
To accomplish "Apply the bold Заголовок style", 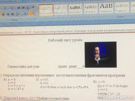I will [x=75, y=9].
